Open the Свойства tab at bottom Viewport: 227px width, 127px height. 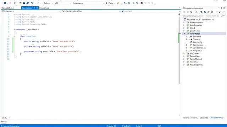(204, 117)
